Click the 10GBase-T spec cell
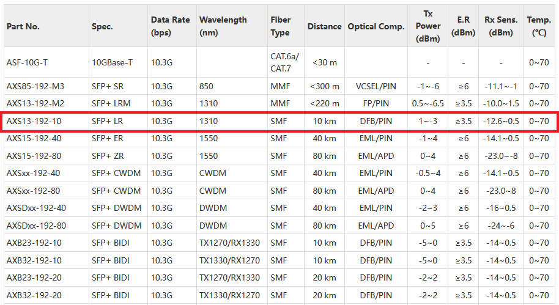This screenshot has width=559, height=305. (x=112, y=62)
